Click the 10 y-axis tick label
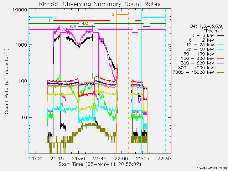 24,118
